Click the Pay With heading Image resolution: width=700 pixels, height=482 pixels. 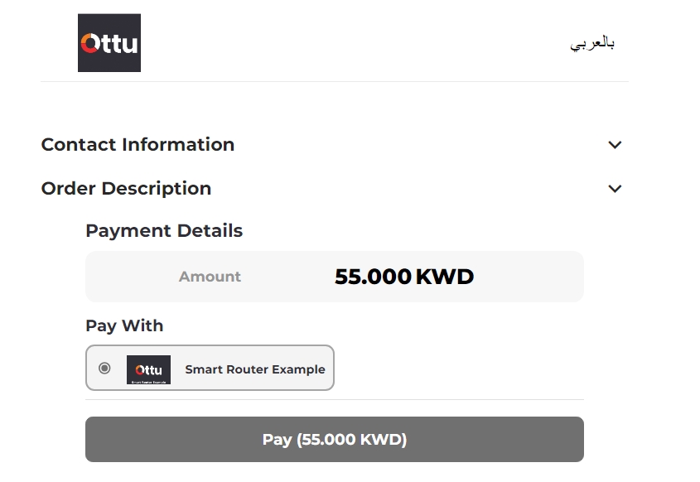124,325
